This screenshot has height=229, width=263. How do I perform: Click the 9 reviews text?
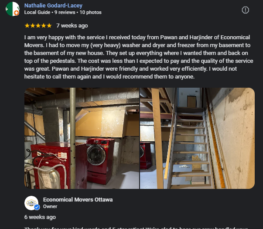click(65, 12)
